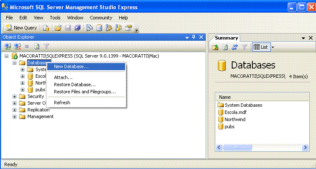Choose Refresh from context menu
The image size is (316, 169).
pyautogui.click(x=86, y=103)
